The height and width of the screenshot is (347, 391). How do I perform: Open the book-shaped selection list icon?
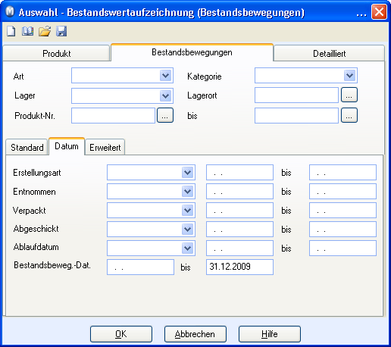point(27,31)
